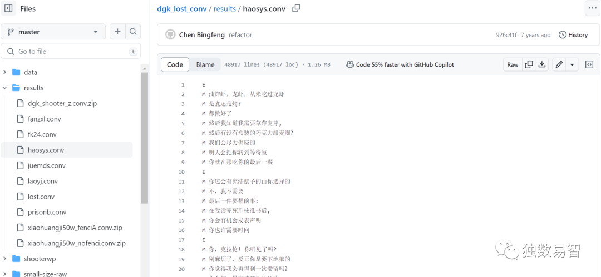Select line number 17
This screenshot has height=277, width=601.
181,240
